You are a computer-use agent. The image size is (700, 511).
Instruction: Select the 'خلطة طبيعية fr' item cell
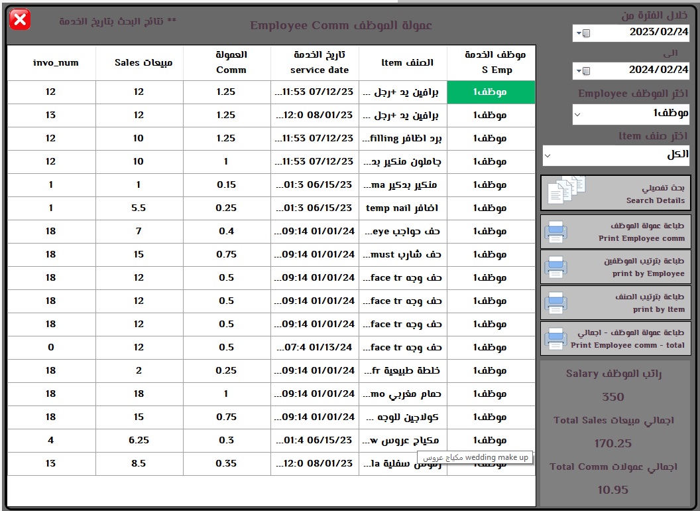point(403,371)
